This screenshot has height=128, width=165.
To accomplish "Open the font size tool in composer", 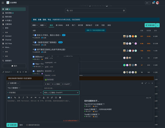I will click(x=27, y=98).
